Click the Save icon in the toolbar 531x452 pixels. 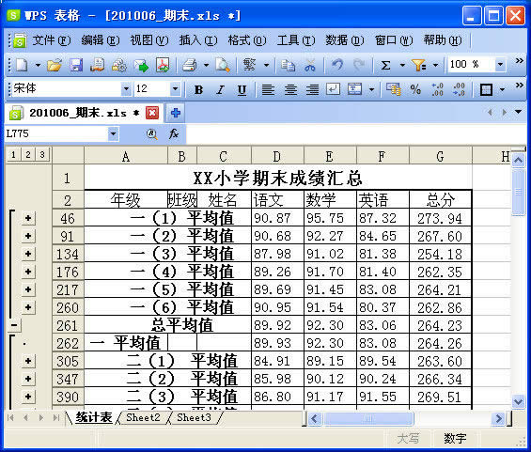76,65
